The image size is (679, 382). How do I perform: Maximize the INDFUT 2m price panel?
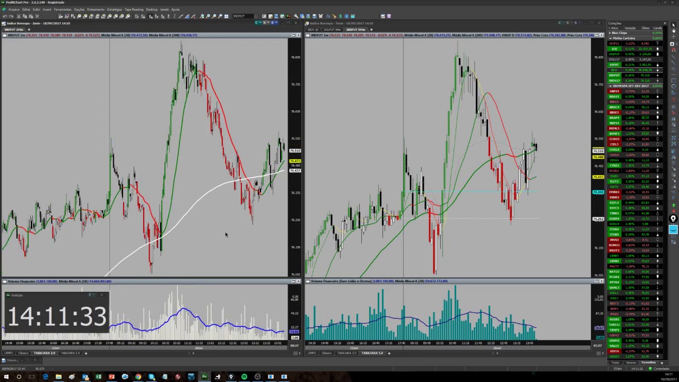coord(293,35)
